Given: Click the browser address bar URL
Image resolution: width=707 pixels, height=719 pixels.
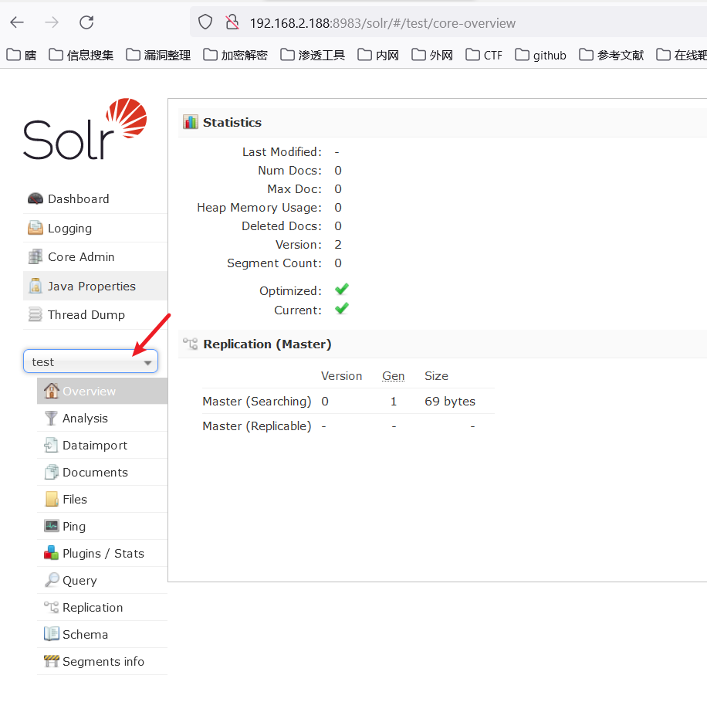Looking at the screenshot, I should coord(382,23).
